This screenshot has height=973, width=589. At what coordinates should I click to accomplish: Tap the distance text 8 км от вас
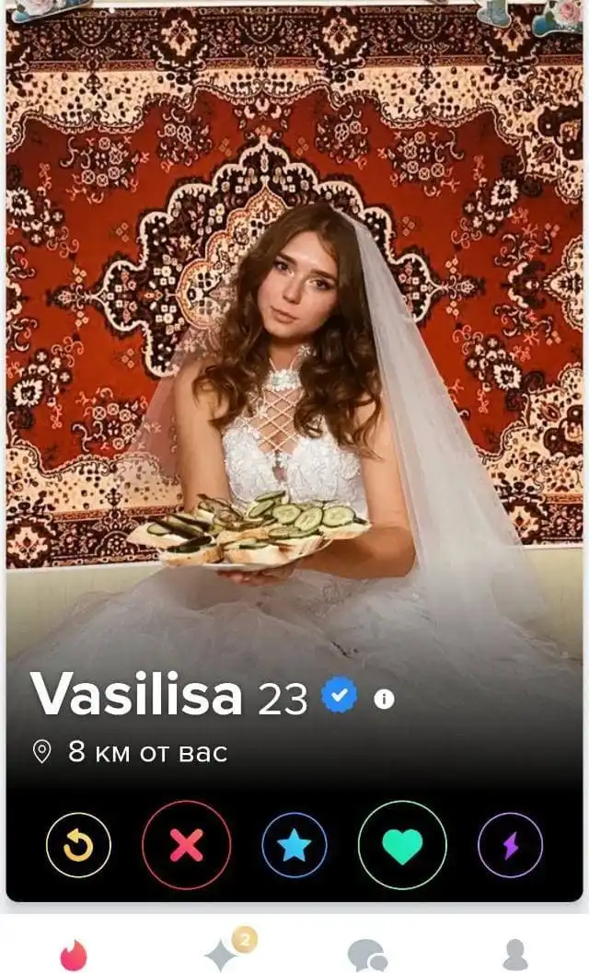tap(148, 752)
